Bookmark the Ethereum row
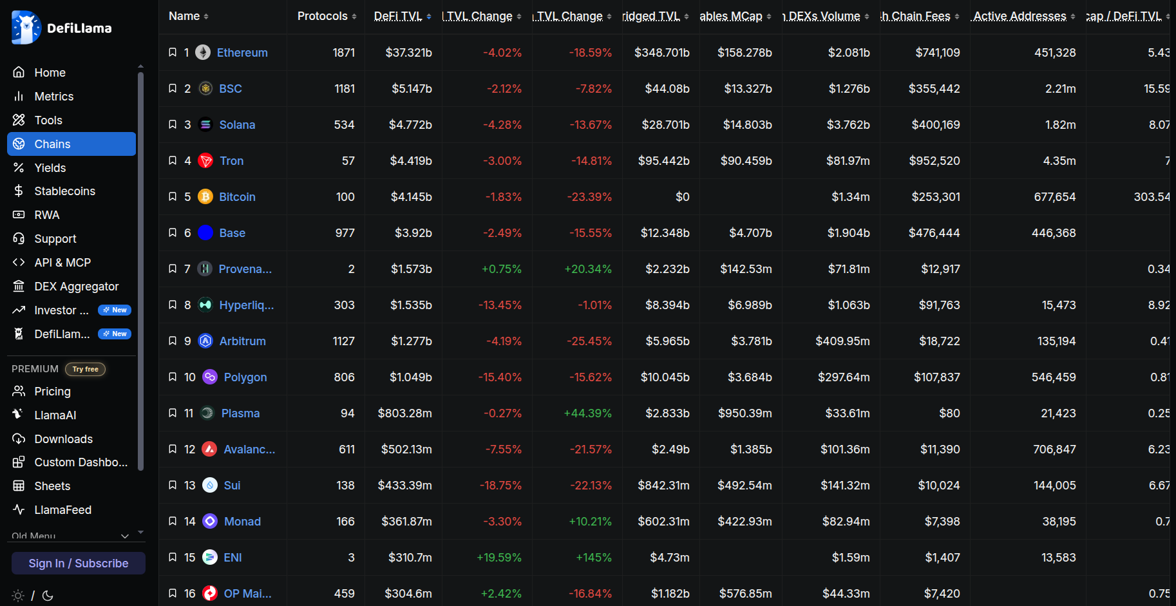1176x606 pixels. click(173, 52)
